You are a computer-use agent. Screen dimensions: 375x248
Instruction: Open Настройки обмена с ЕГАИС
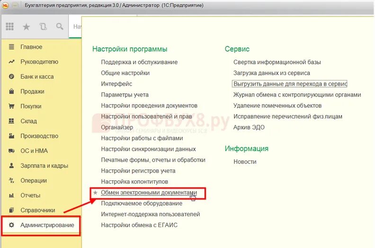(139, 225)
